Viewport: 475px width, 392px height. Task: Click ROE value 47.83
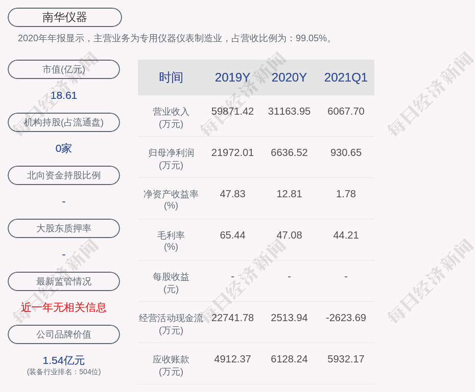232,194
